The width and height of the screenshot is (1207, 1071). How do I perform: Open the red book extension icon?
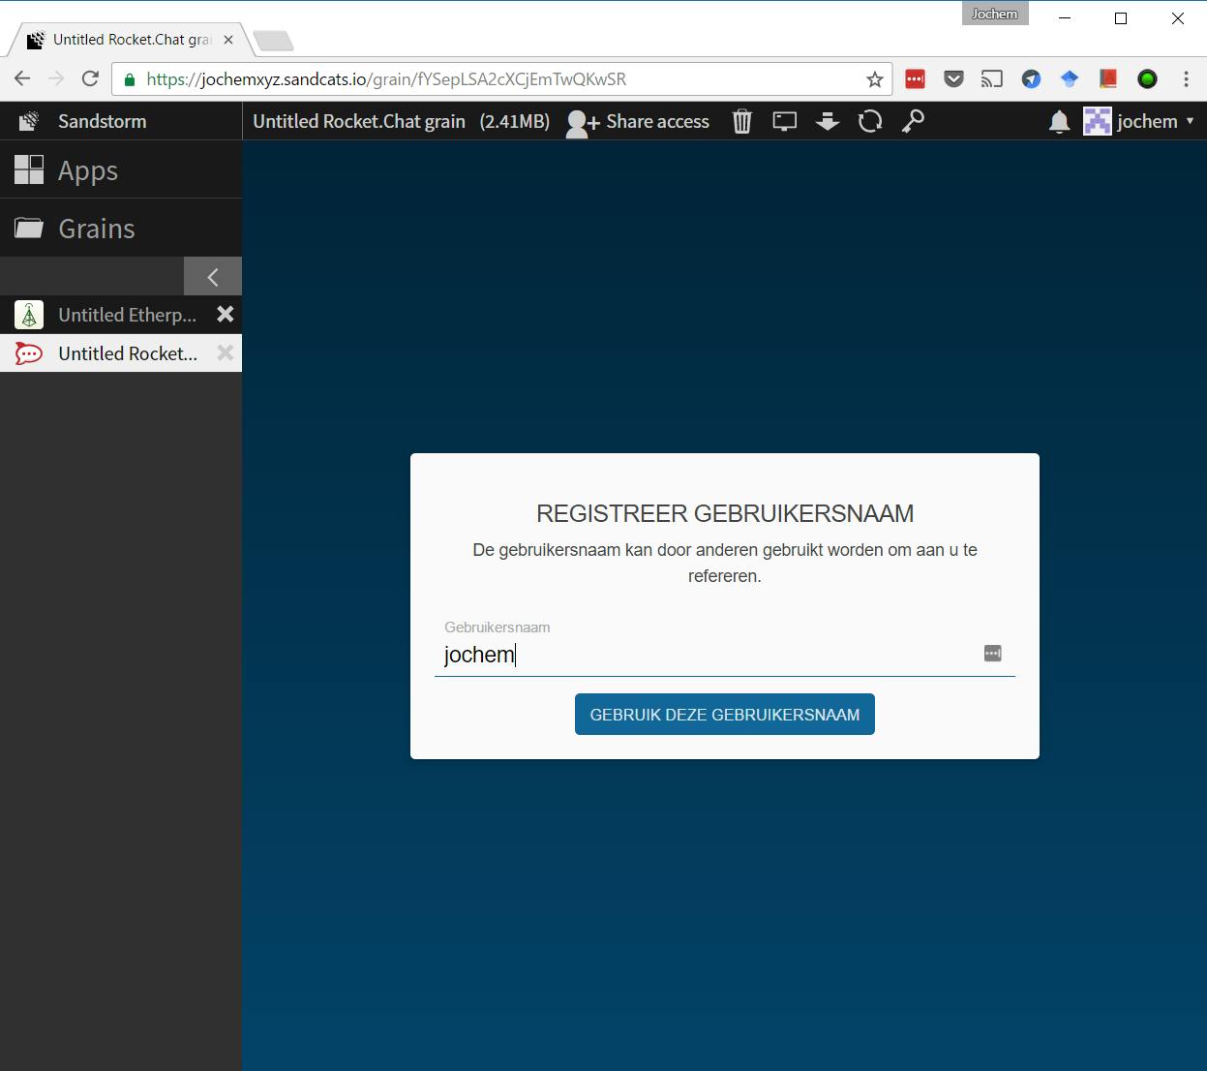[1108, 79]
